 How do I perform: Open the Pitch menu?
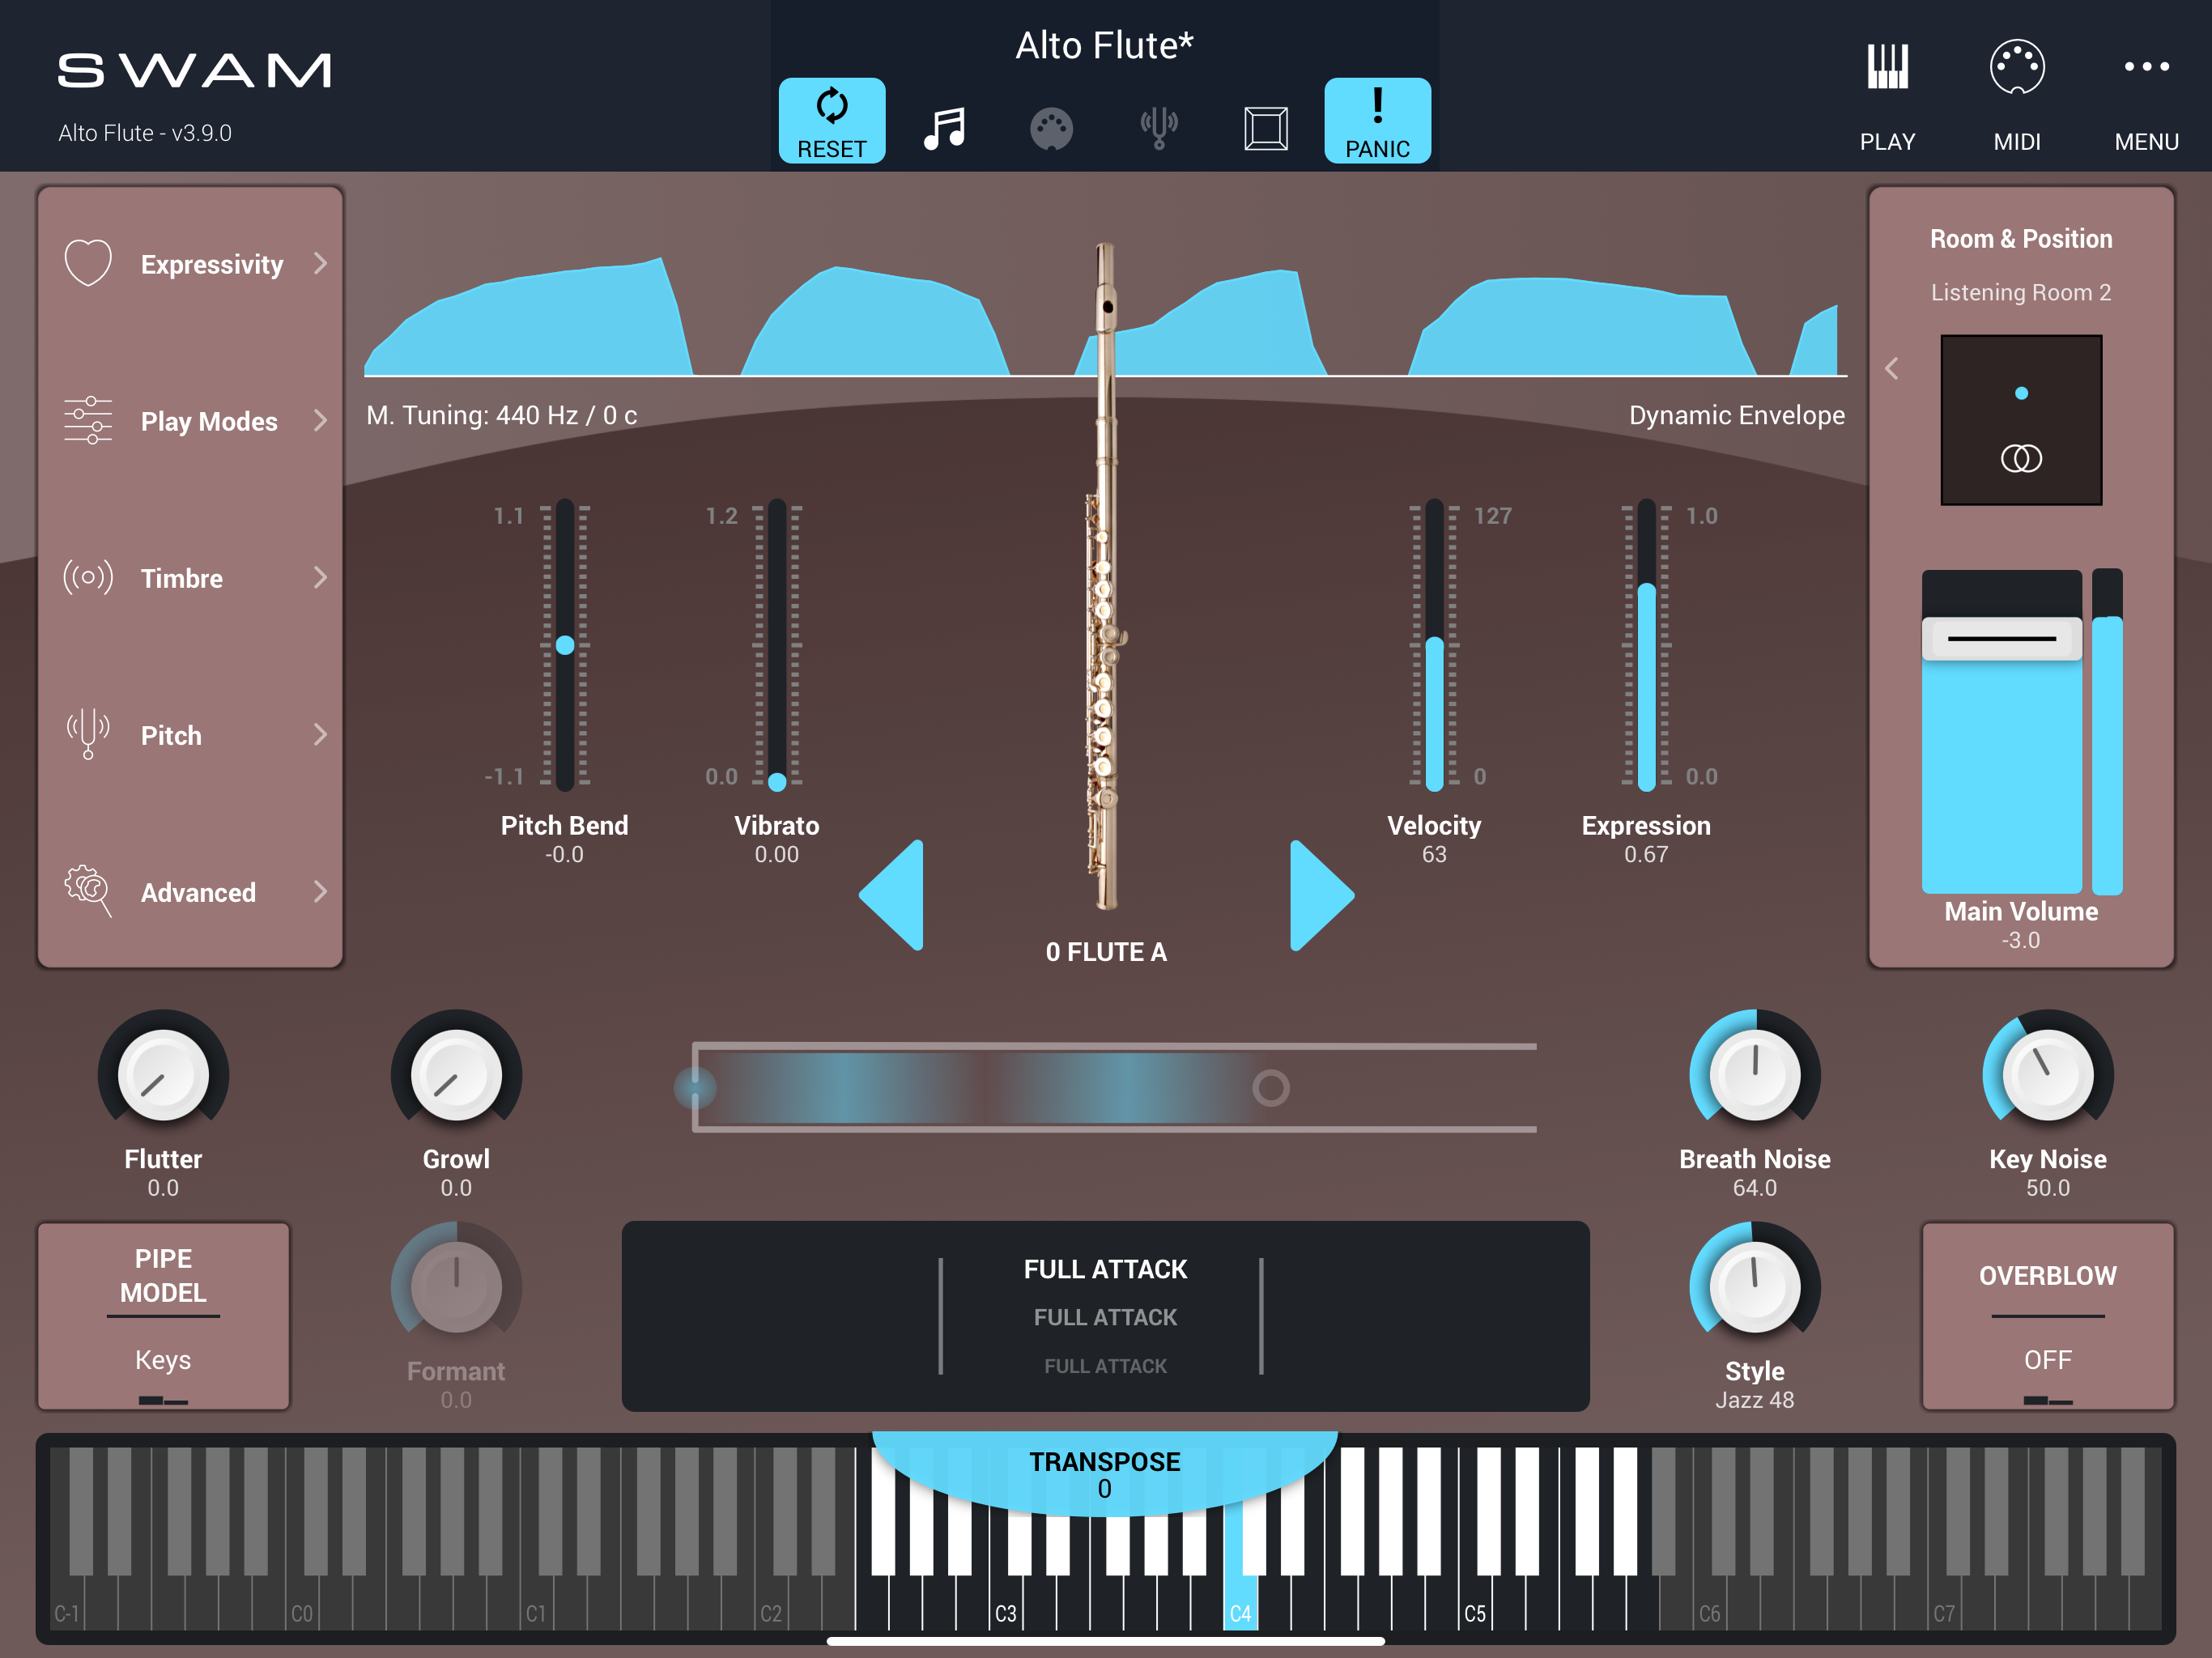190,734
